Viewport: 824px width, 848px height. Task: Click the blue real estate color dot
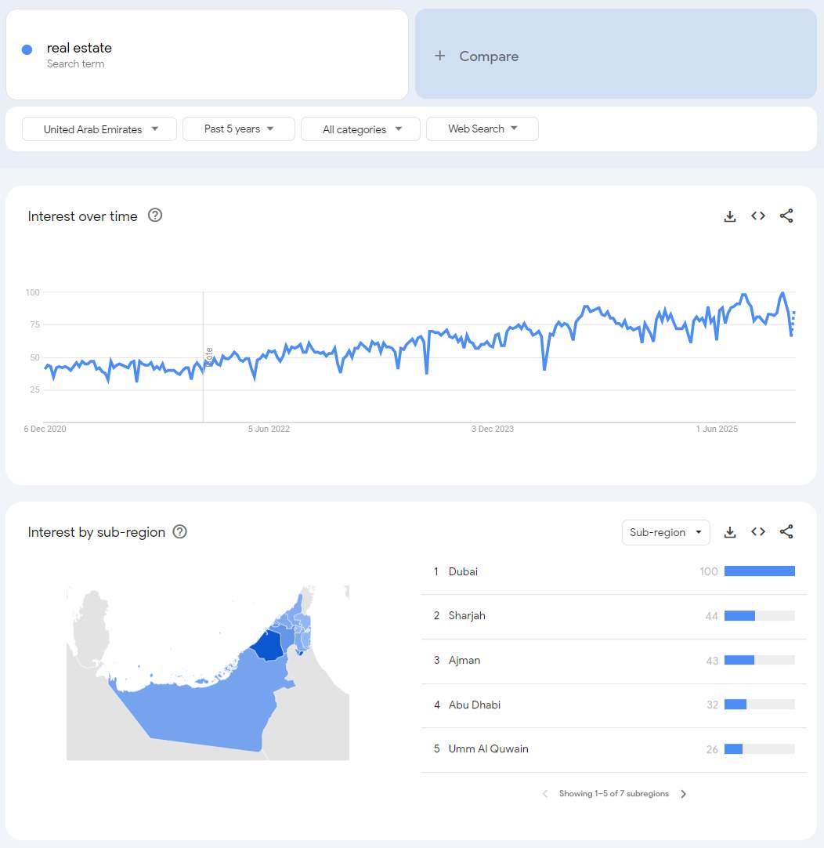click(27, 49)
